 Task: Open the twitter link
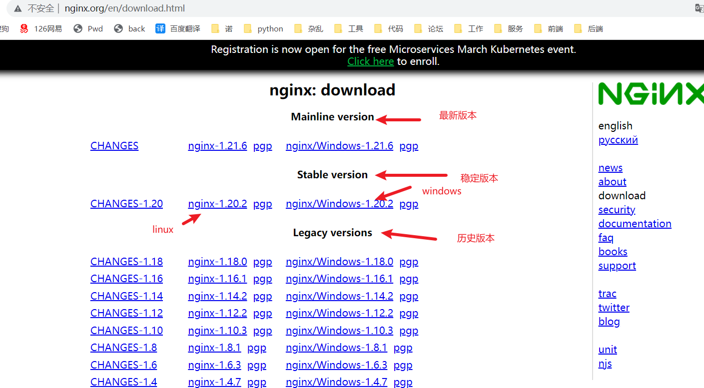click(x=614, y=308)
